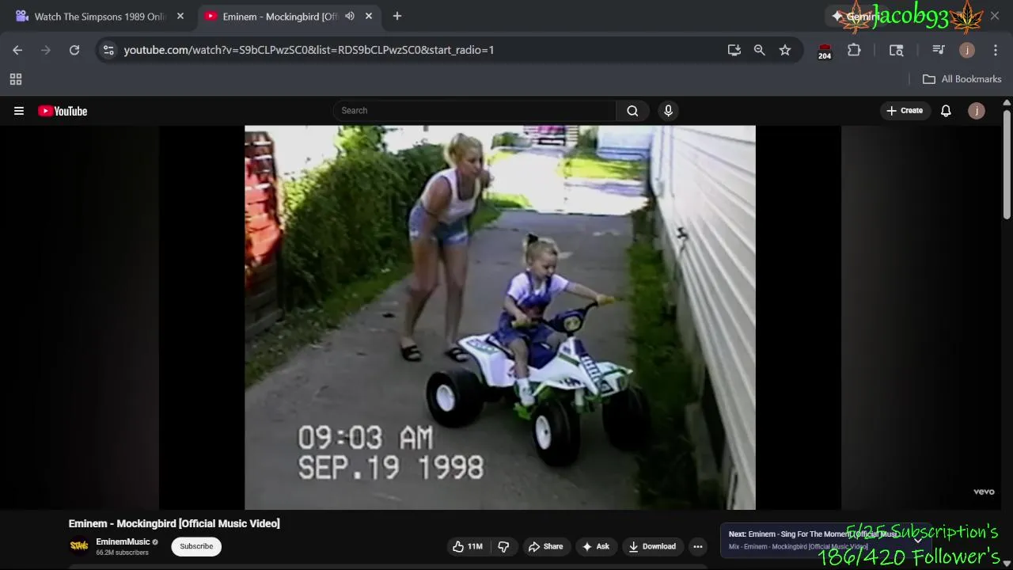Open the EminemMusic channel name link
Viewport: 1013px width, 570px height.
click(123, 541)
